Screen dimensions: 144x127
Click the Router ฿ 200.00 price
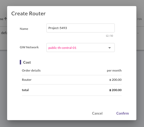click(x=116, y=80)
